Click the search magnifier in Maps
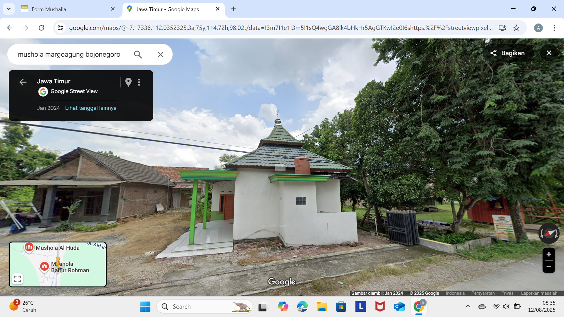This screenshot has width=564, height=317. tap(138, 54)
